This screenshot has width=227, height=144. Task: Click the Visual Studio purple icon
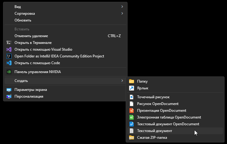coord(9,49)
